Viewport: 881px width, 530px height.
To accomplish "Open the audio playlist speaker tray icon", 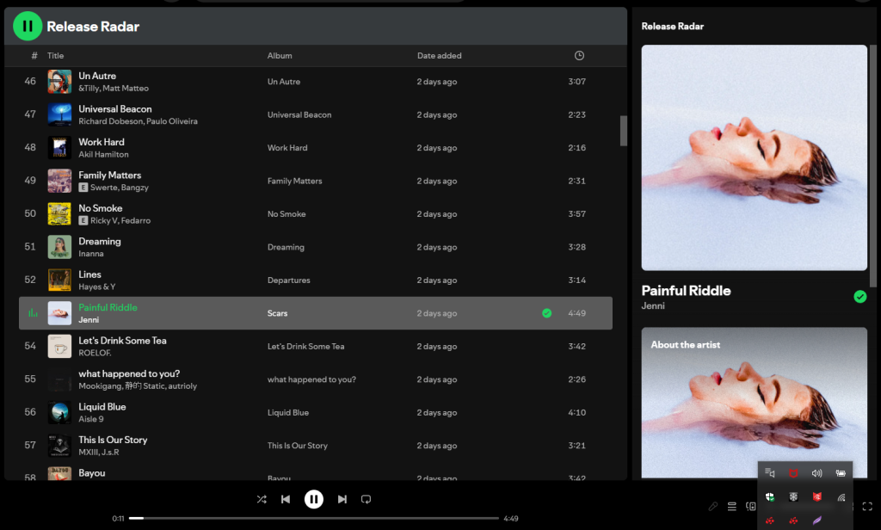I will (770, 473).
